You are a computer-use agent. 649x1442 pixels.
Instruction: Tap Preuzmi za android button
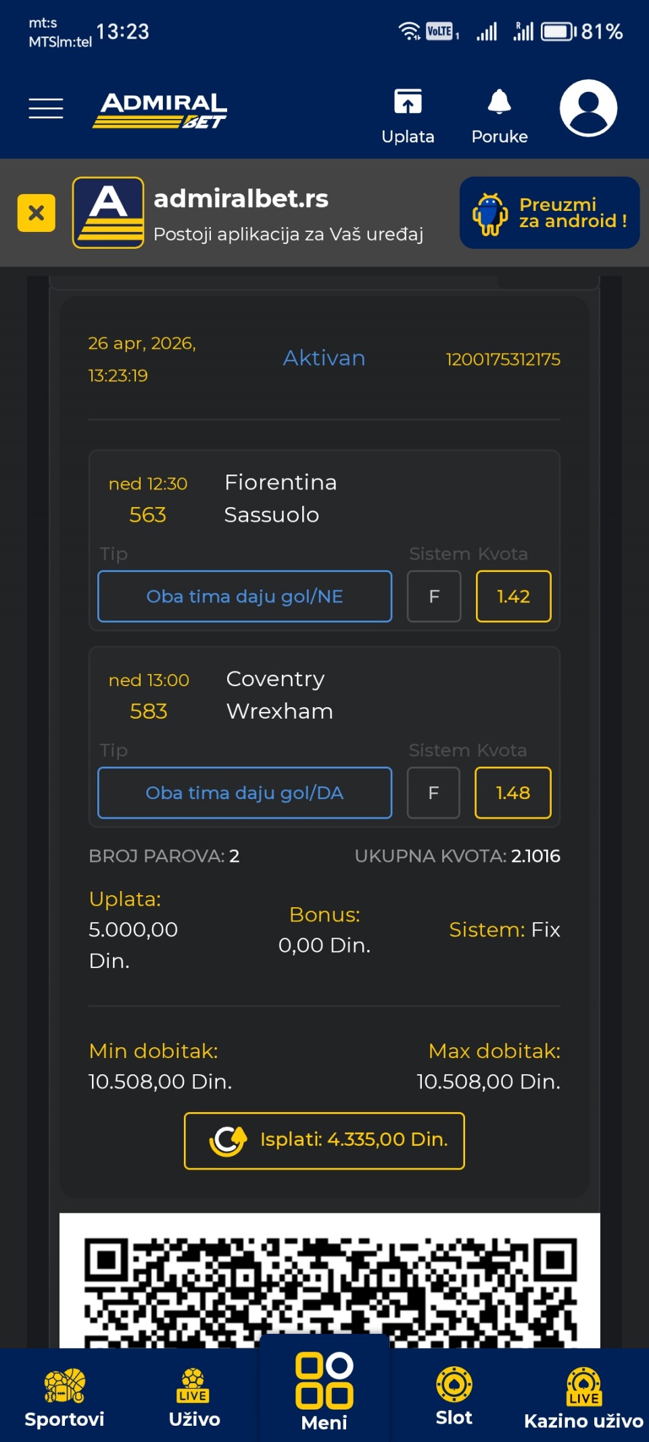(x=550, y=213)
